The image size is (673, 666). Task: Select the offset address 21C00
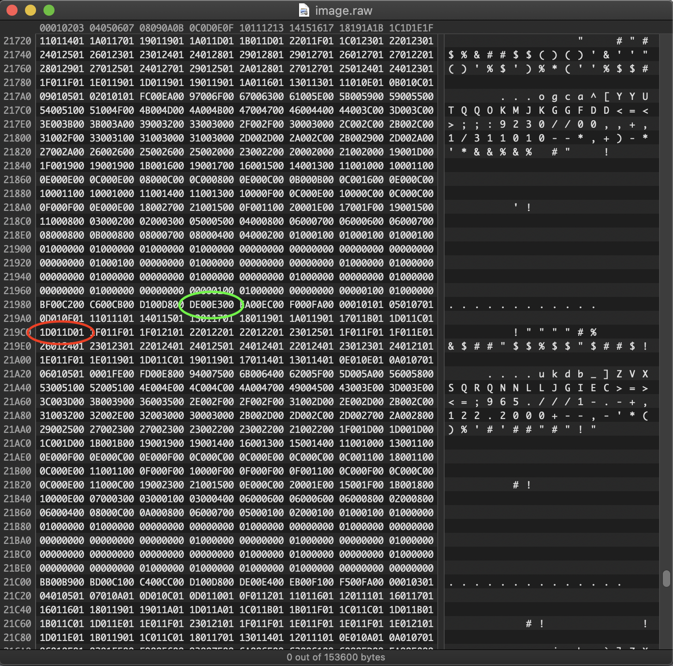(18, 582)
